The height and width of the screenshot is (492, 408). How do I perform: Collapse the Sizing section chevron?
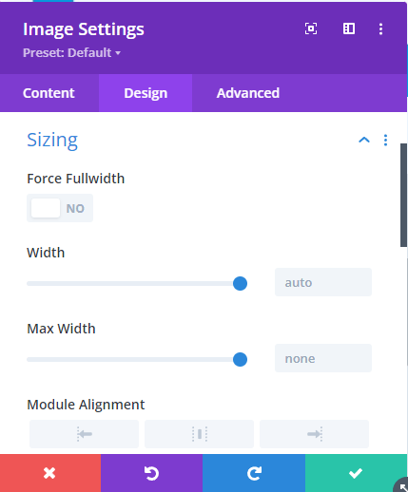(x=364, y=140)
